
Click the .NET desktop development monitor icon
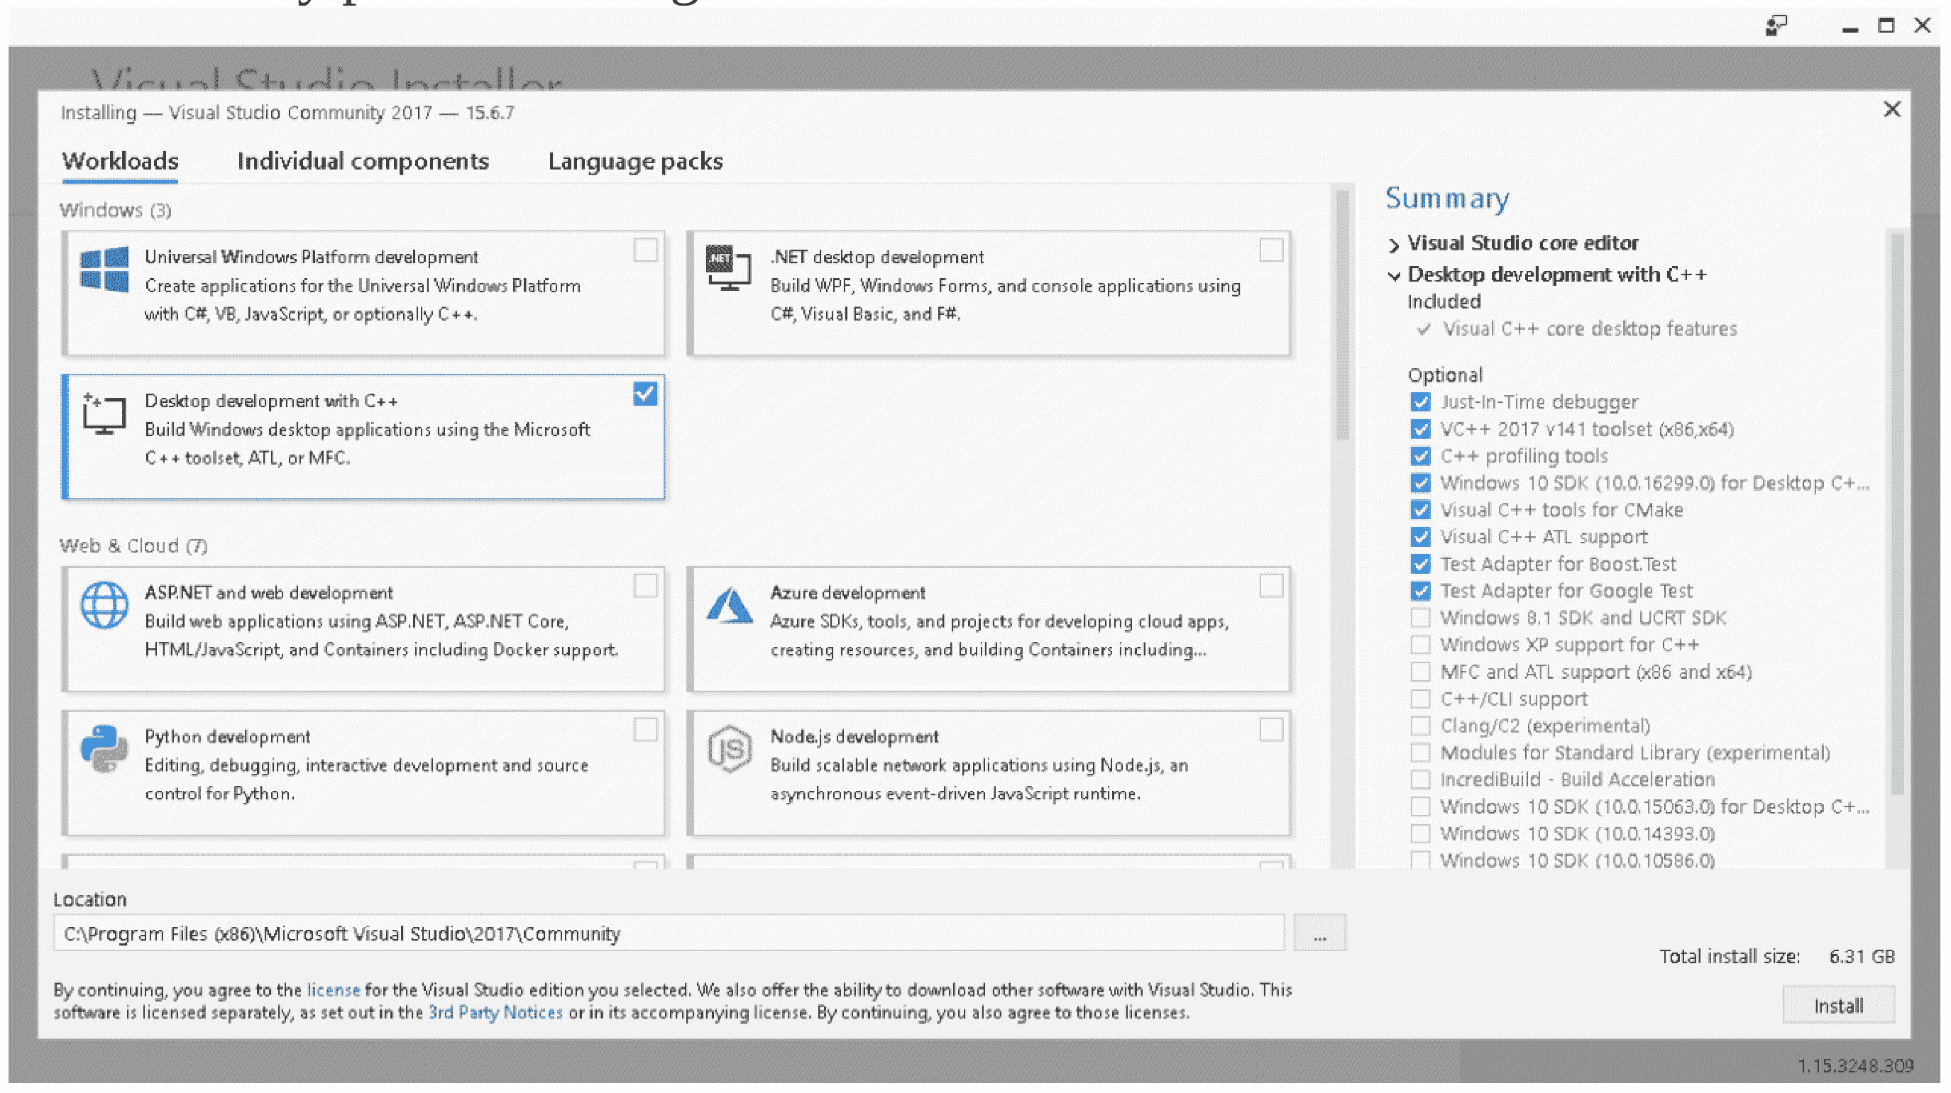coord(728,268)
